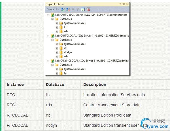The width and height of the screenshot is (170, 131).
Task: Select the LYNC\RTCLOCAL server icon
Action: (x=52, y=36)
